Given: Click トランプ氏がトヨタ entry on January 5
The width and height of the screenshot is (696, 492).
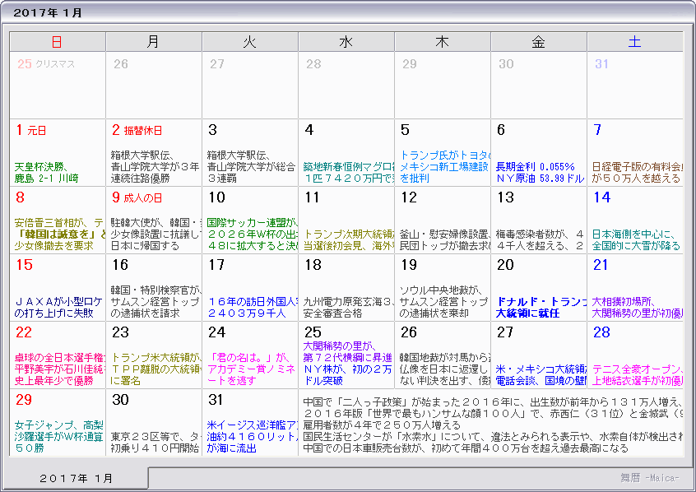Looking at the screenshot, I should [445, 167].
